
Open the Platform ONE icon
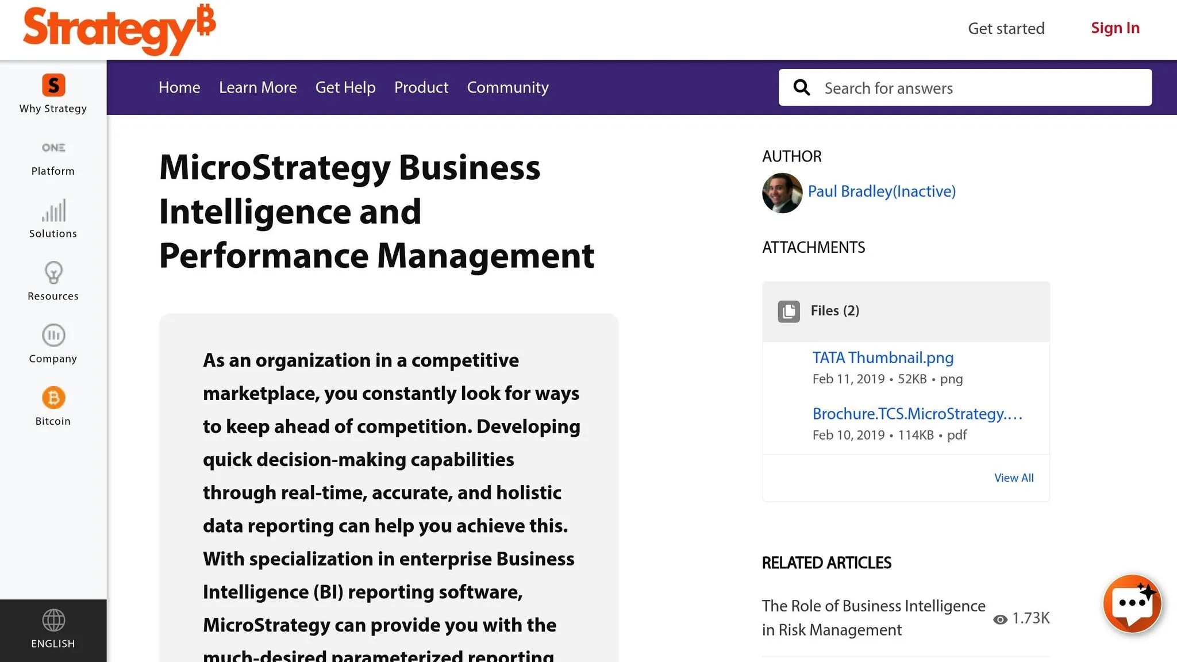pyautogui.click(x=53, y=148)
